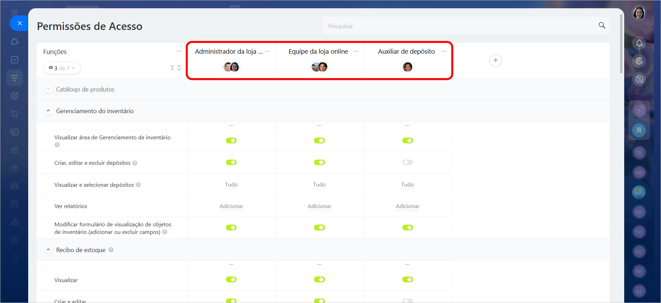Open the tasks checkbox icon in sidebar
The height and width of the screenshot is (303, 661).
(x=14, y=59)
